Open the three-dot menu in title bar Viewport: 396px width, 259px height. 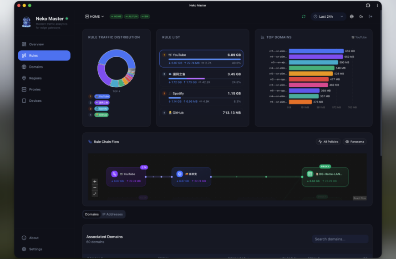377,5
